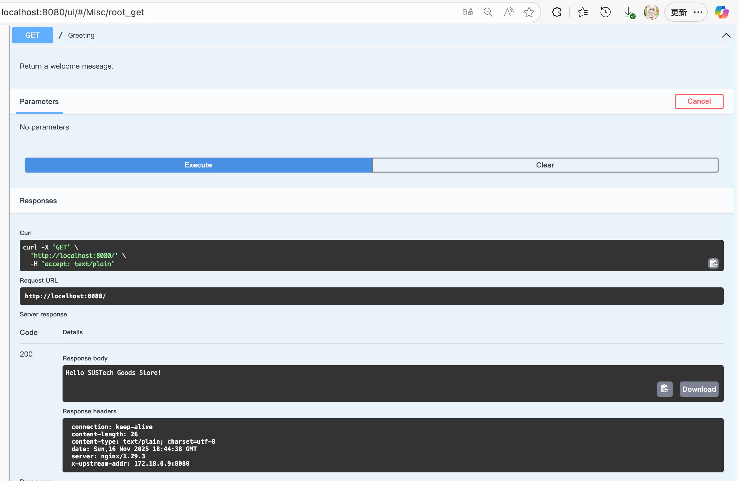Click the GET method badge

[33, 35]
